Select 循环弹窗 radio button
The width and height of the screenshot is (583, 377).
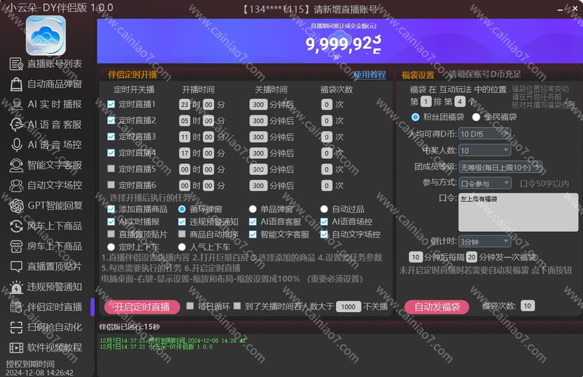tap(181, 209)
